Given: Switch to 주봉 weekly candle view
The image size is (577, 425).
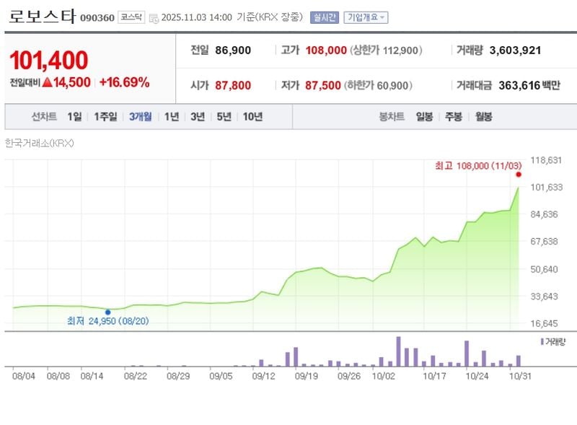Looking at the screenshot, I should [453, 115].
